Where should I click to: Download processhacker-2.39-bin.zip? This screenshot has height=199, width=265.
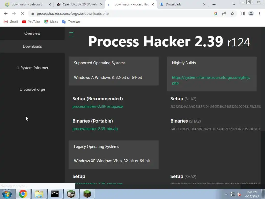point(95,129)
